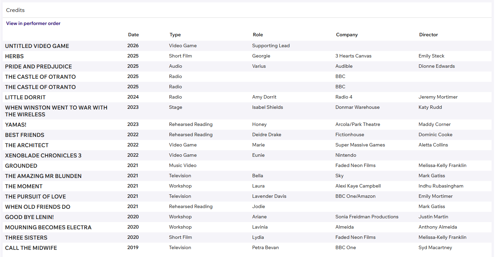The image size is (495, 257).
Task: Click the Ariane role cell
Action: [x=259, y=217]
